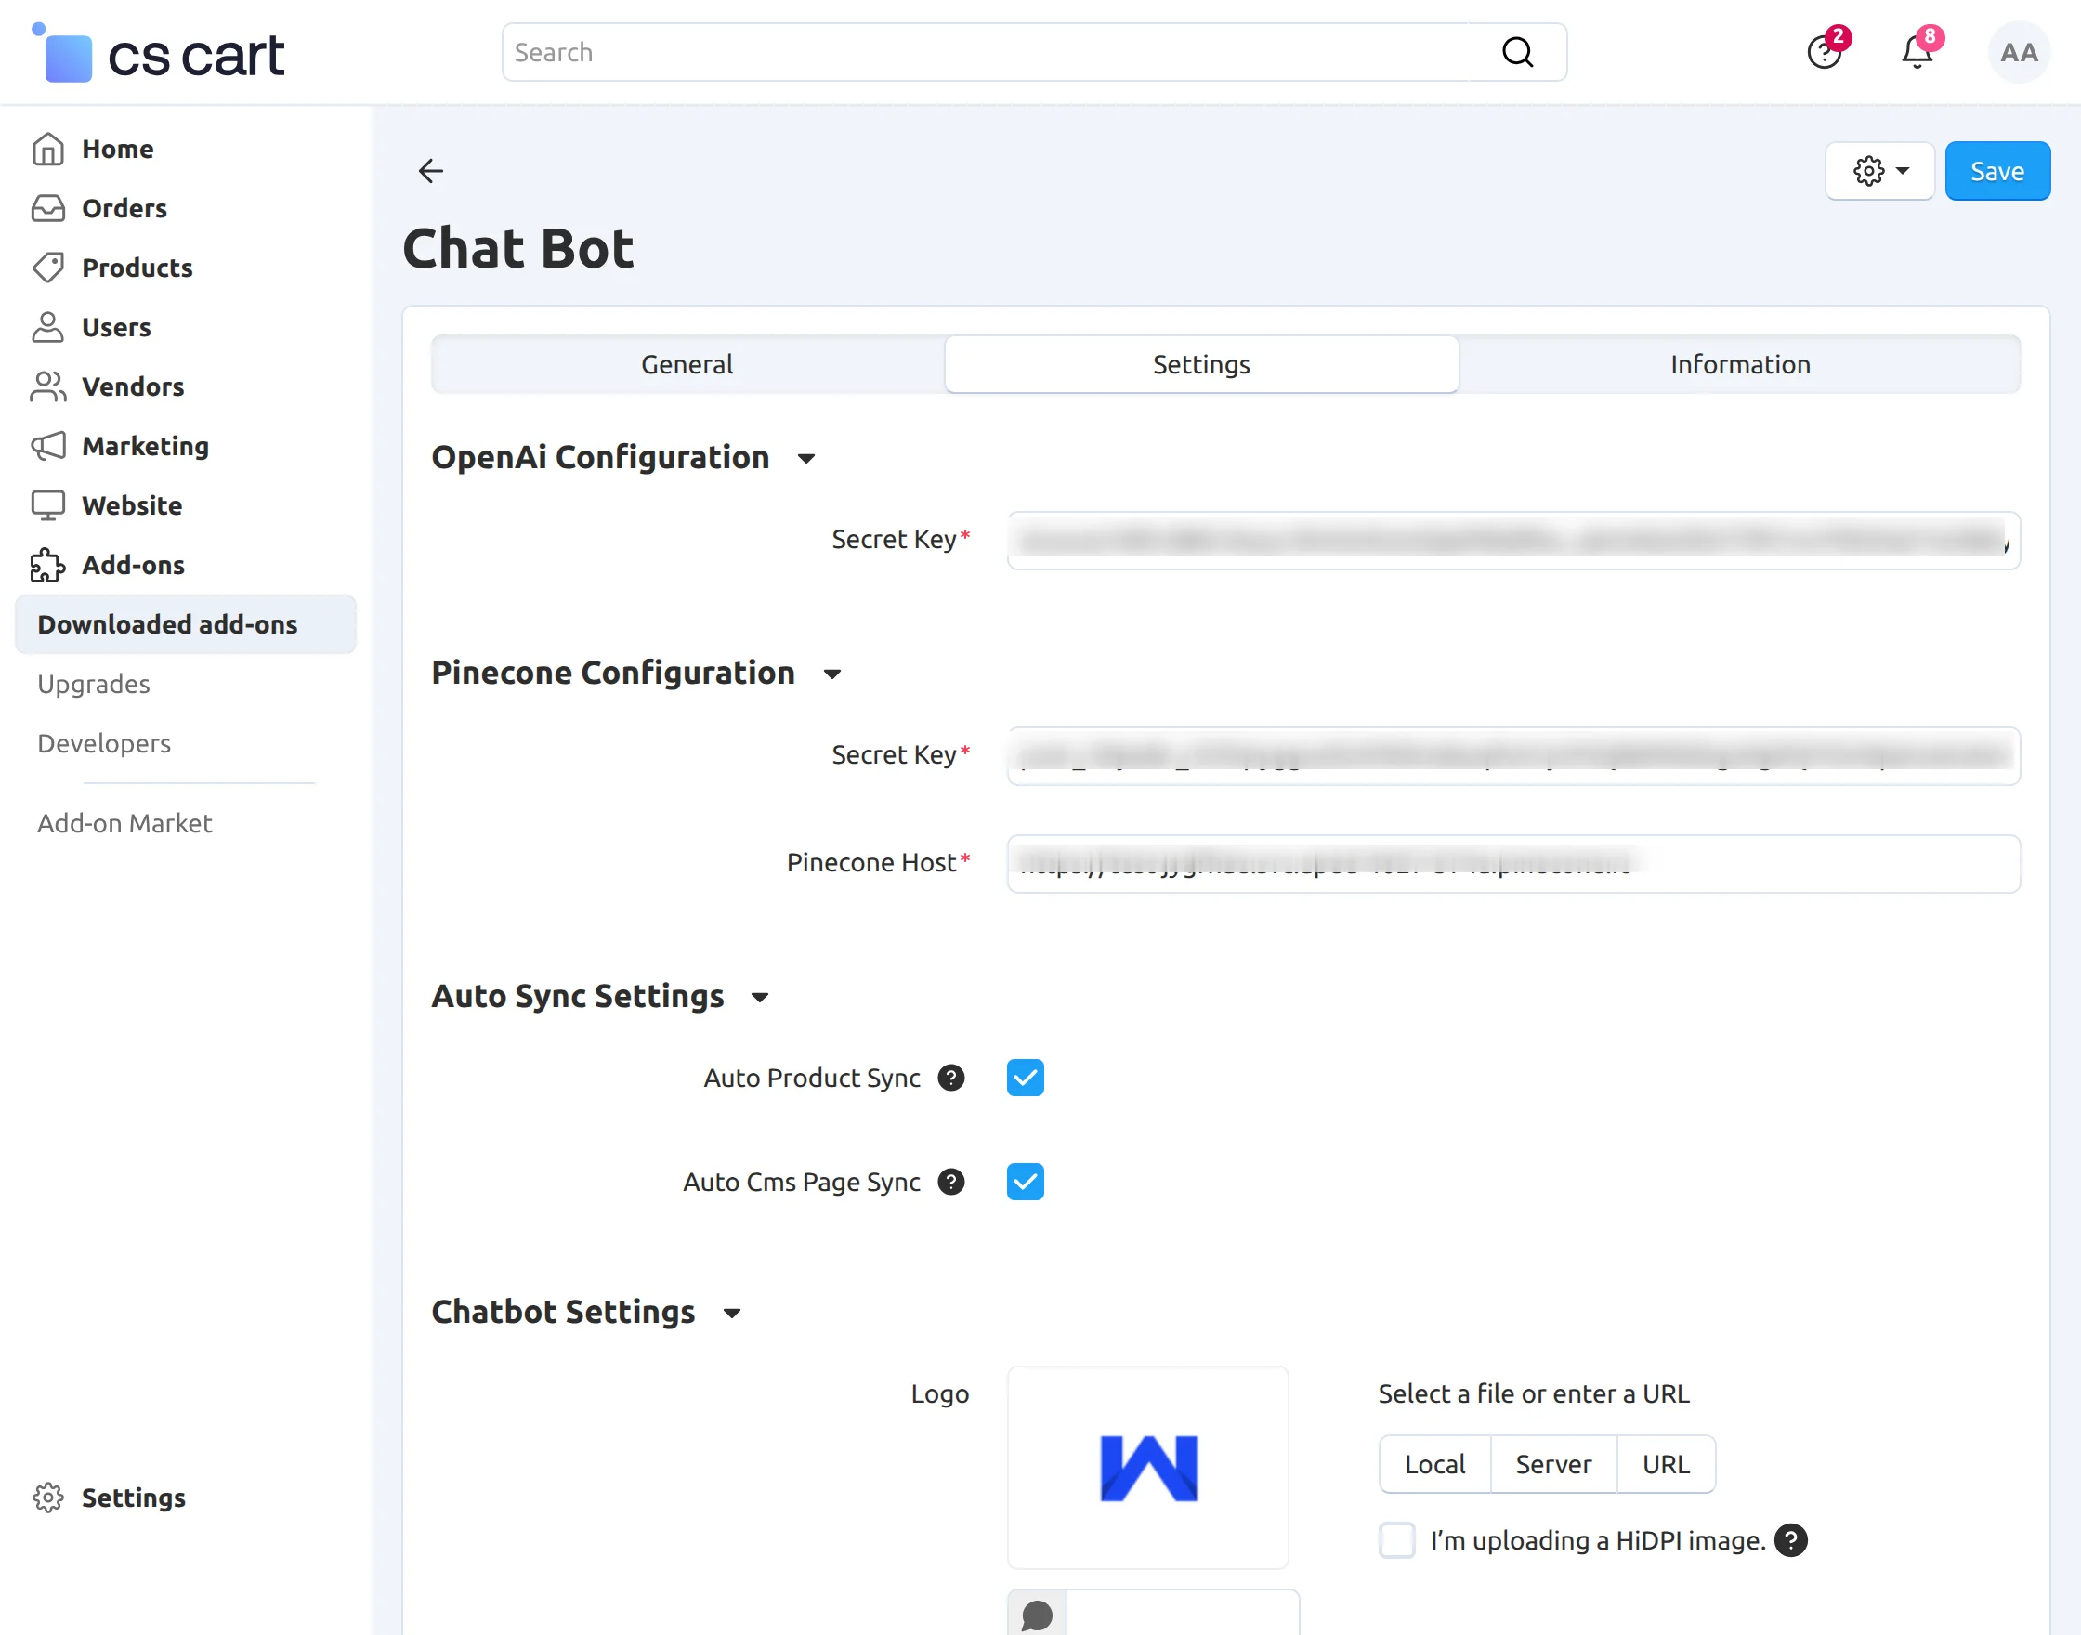
Task: Switch to the Information tab
Action: pyautogui.click(x=1739, y=364)
